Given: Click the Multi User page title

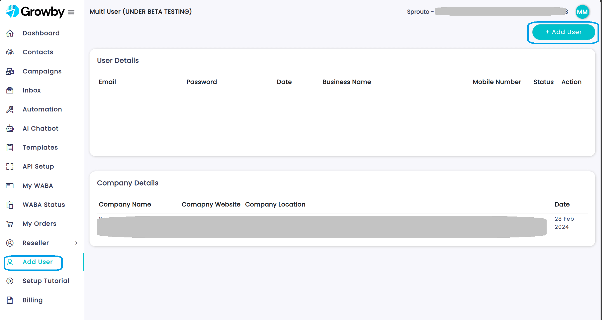Looking at the screenshot, I should [x=140, y=12].
